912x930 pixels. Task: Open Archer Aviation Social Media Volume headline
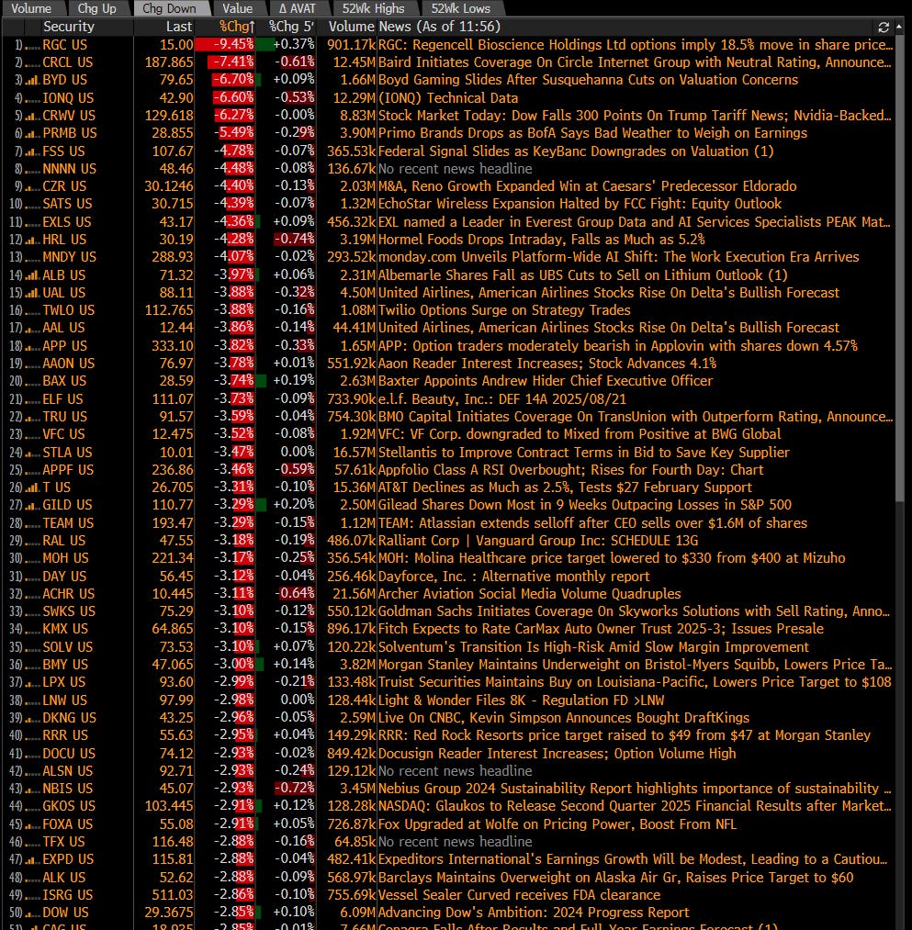(x=529, y=594)
